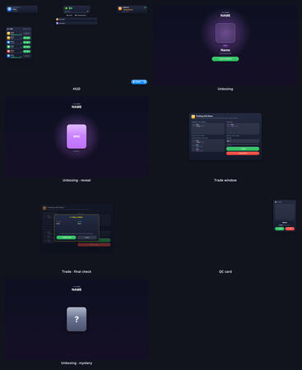Click the gray button in the topmost HUD list row

(27, 34)
